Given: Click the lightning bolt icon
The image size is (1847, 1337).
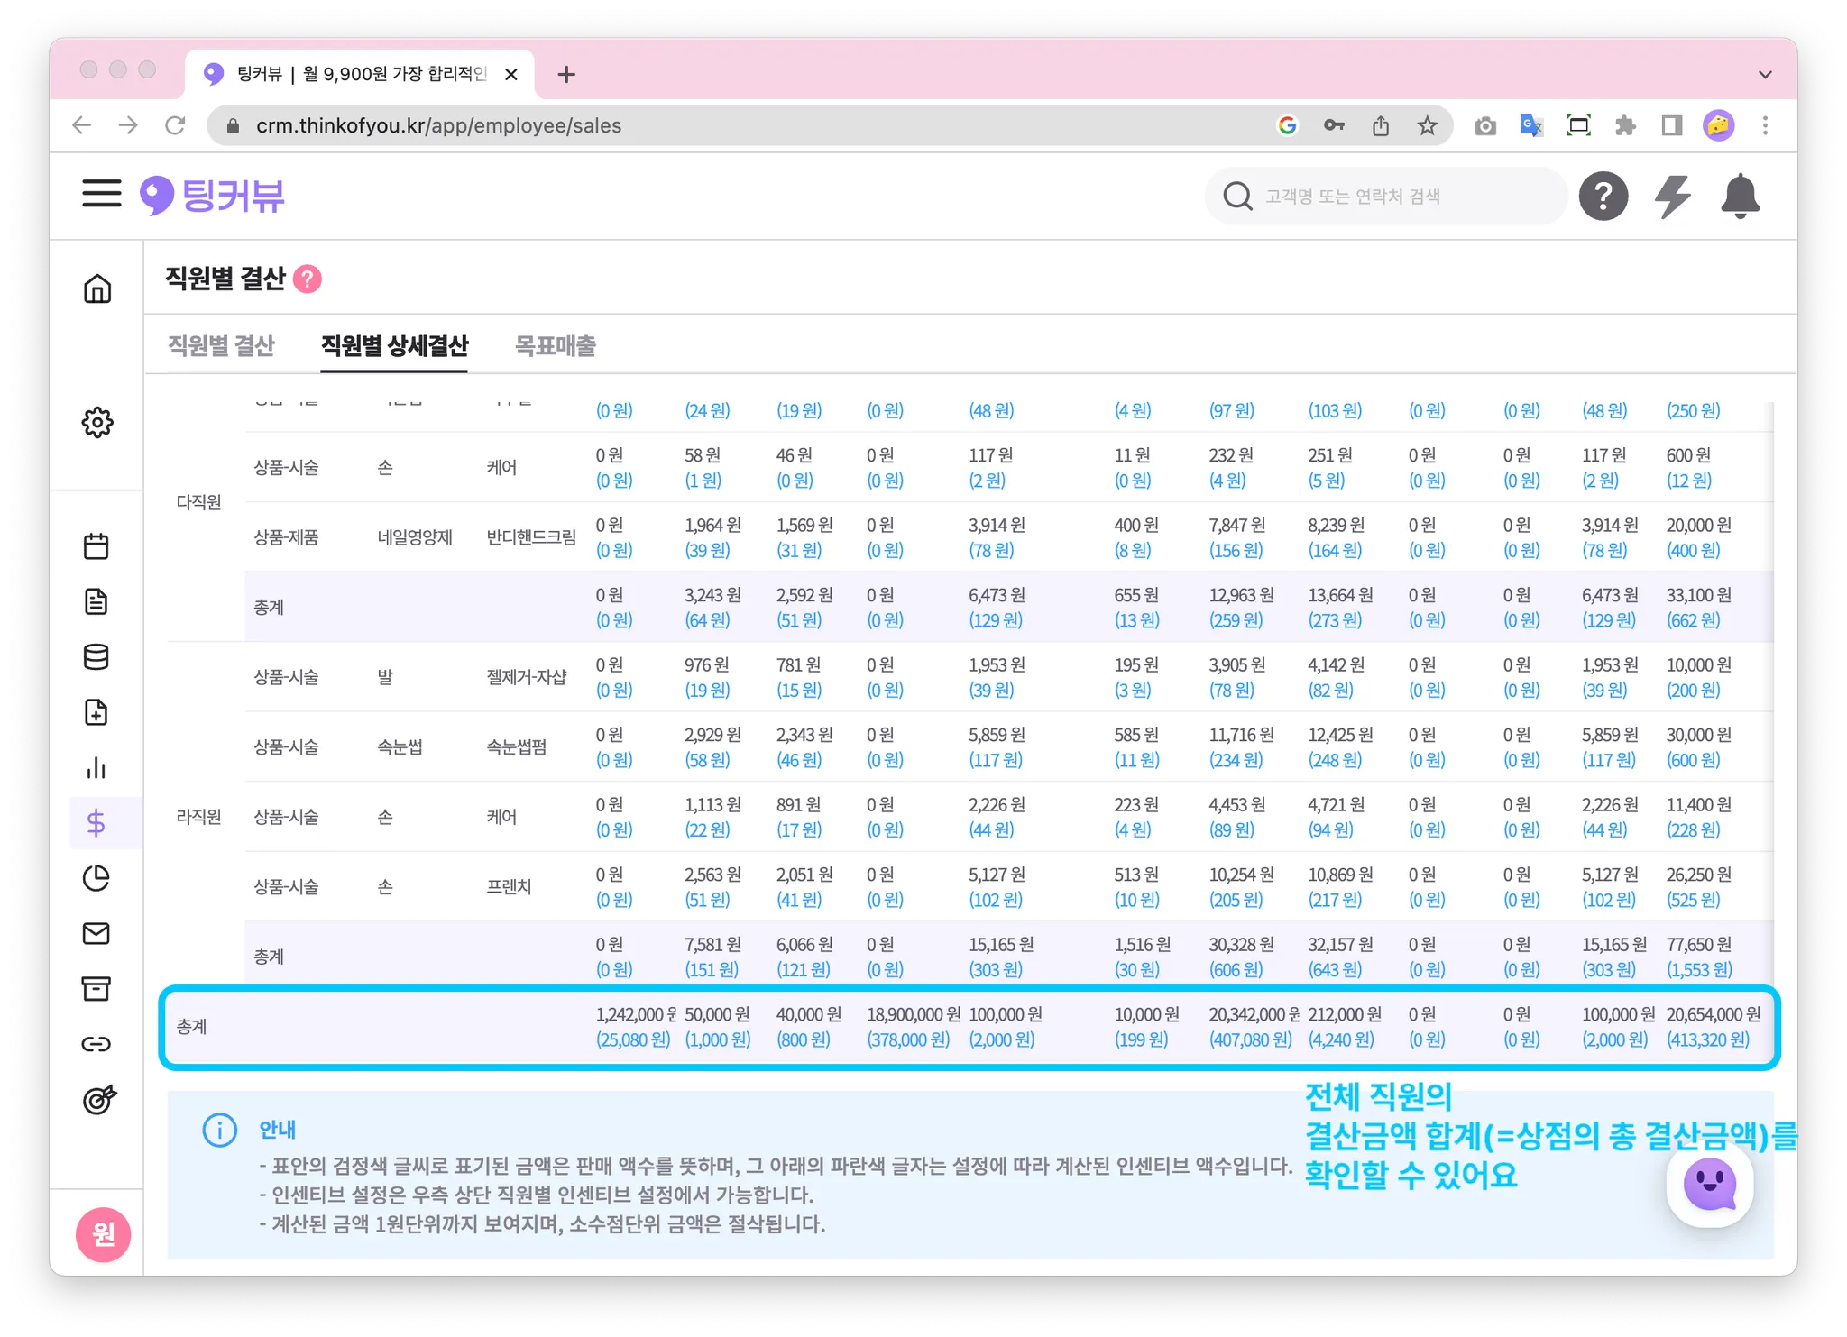Looking at the screenshot, I should coord(1672,196).
